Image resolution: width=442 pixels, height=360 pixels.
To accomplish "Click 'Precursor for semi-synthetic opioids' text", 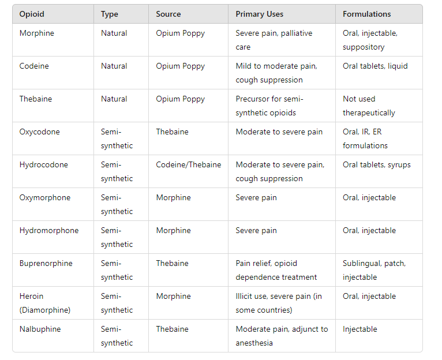I will pos(270,106).
